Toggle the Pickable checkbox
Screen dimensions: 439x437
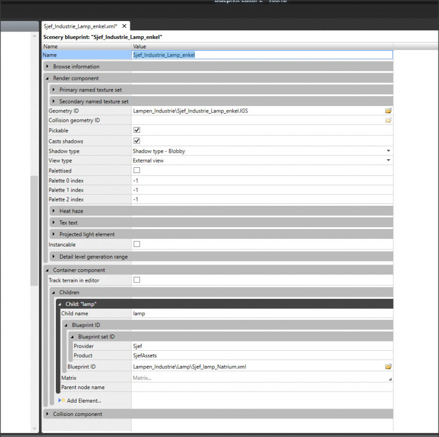(137, 131)
